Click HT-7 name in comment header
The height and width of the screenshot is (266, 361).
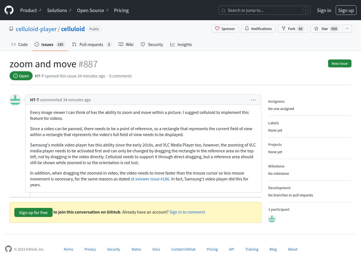click(35, 100)
